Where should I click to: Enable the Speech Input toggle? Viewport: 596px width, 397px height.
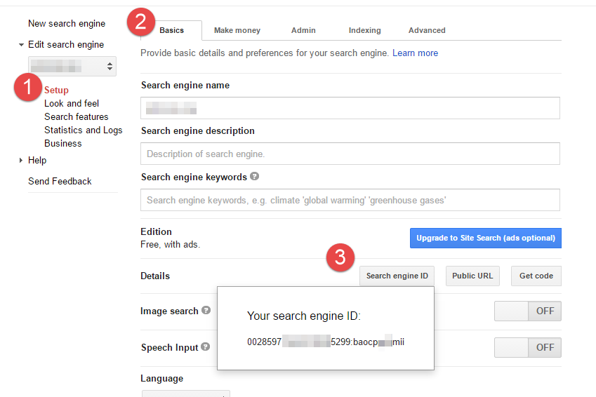(x=527, y=347)
